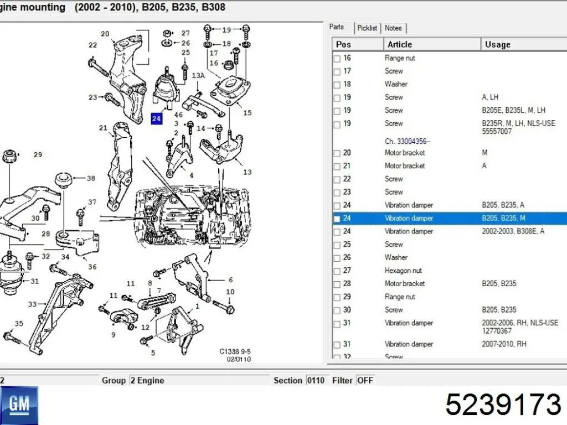Click bracket part 13 in diagram
The image size is (567, 425).
[221, 148]
